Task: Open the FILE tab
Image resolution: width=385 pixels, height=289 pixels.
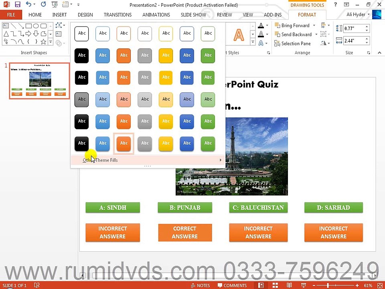Action: pos(11,14)
